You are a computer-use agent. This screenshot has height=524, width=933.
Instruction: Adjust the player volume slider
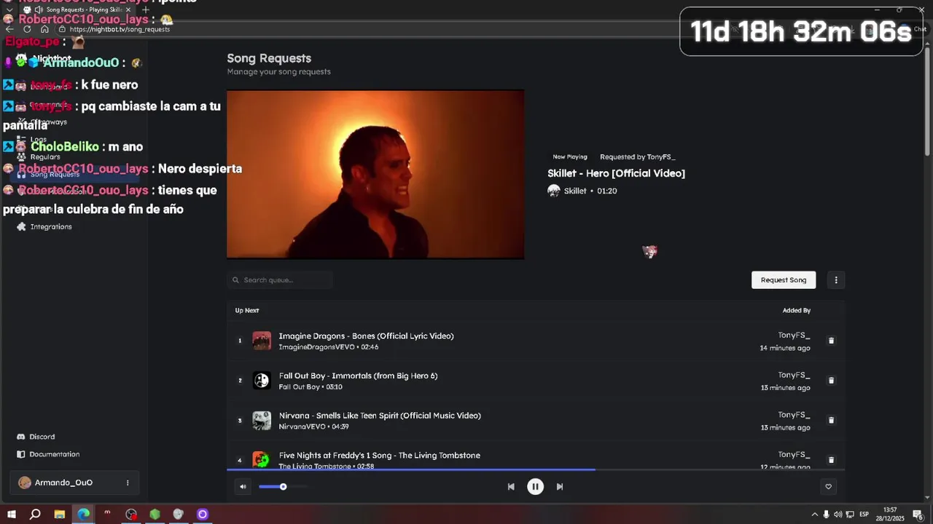(283, 487)
